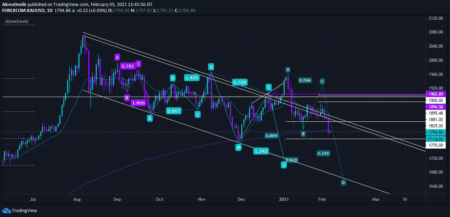This screenshot has height=217, width=450.
Task: Click the purple A pattern point label
Action: click(x=117, y=57)
